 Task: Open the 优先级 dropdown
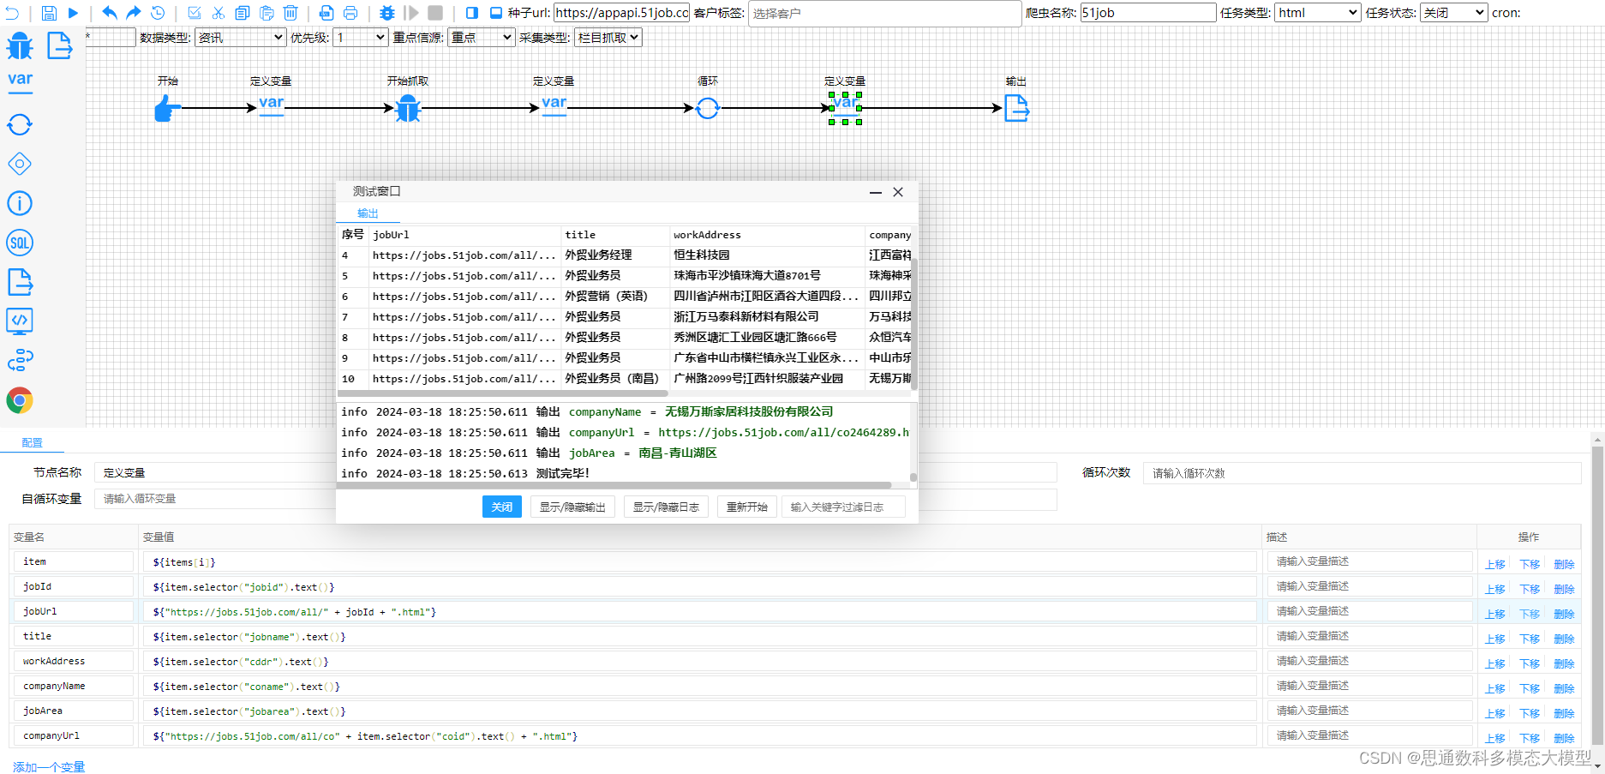pos(360,37)
